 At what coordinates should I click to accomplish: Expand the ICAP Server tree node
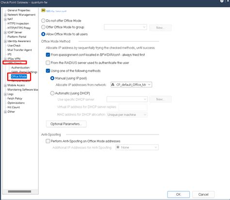tap(5, 33)
